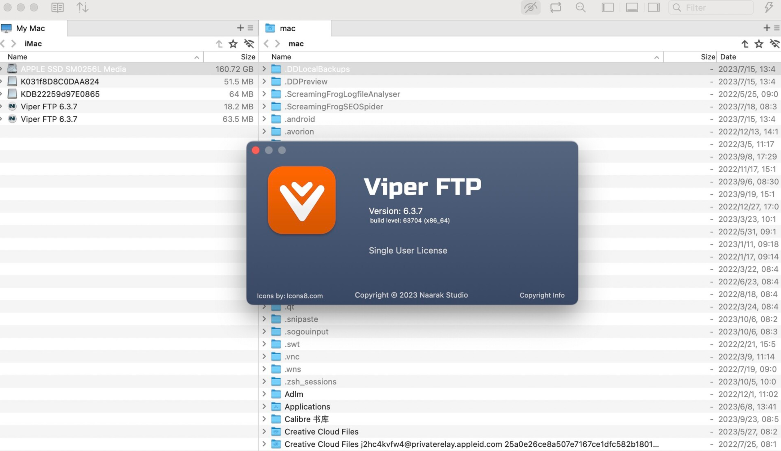Sort right pane by Name column
Image resolution: width=781 pixels, height=451 pixels.
pos(462,57)
